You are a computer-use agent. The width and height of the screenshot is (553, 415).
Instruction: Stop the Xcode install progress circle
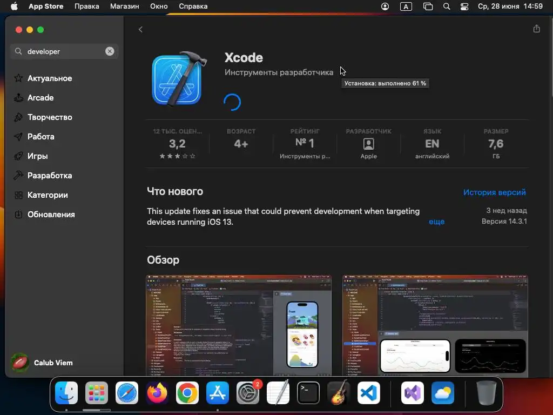click(232, 102)
